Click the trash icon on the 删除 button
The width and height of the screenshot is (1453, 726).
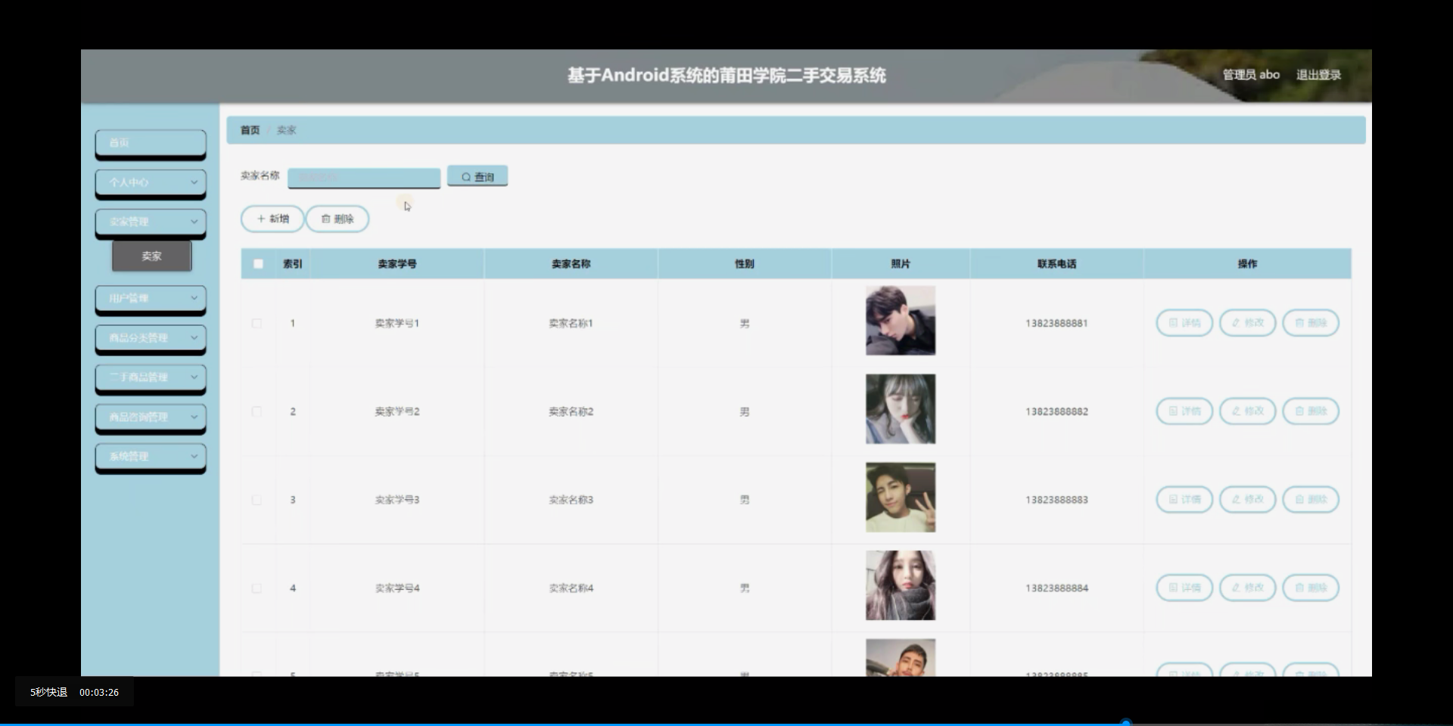pyautogui.click(x=326, y=219)
